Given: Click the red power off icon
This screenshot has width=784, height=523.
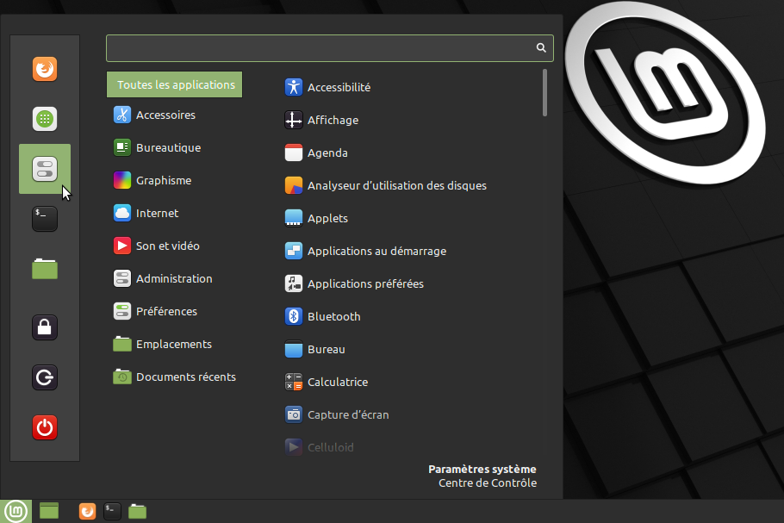Looking at the screenshot, I should pos(45,426).
